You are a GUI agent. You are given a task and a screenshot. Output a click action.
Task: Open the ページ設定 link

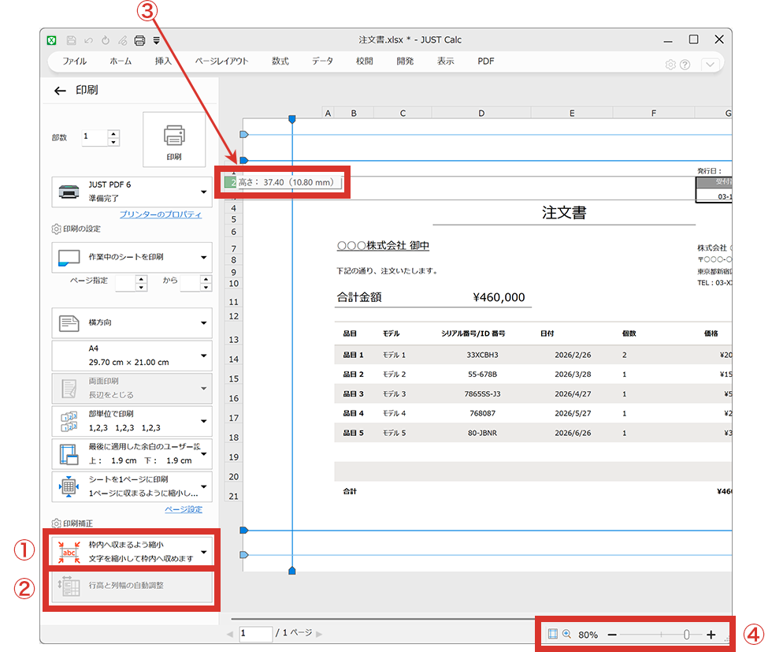pyautogui.click(x=183, y=509)
